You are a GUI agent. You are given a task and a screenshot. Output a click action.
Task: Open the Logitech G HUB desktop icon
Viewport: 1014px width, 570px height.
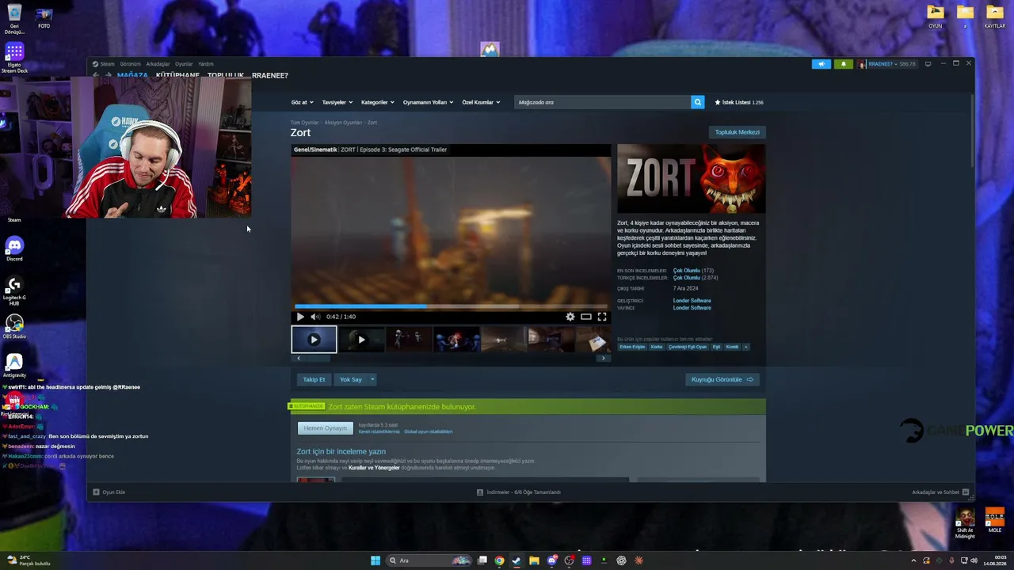click(14, 290)
